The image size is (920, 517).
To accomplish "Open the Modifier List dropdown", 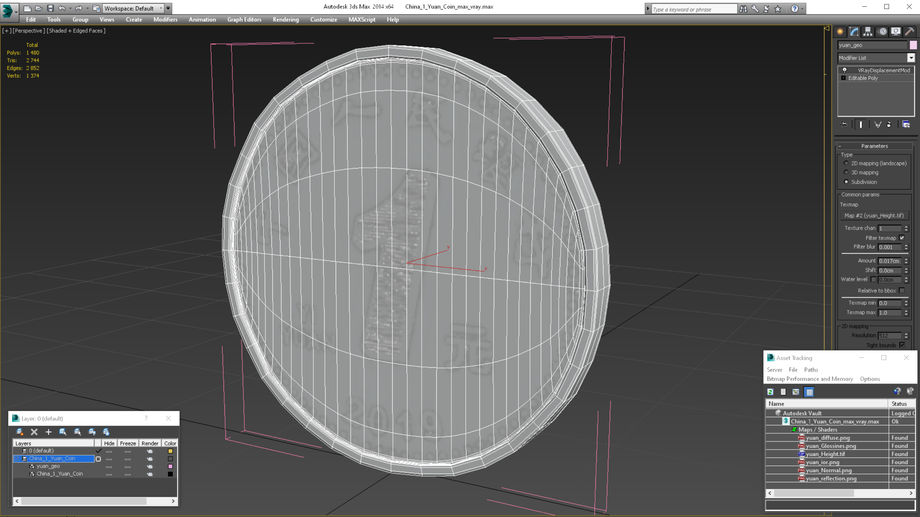I will tap(911, 58).
